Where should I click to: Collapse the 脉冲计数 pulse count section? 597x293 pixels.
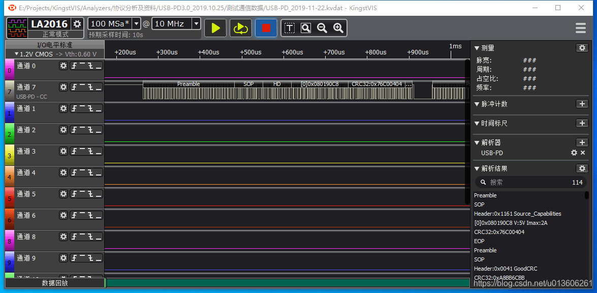click(x=476, y=104)
